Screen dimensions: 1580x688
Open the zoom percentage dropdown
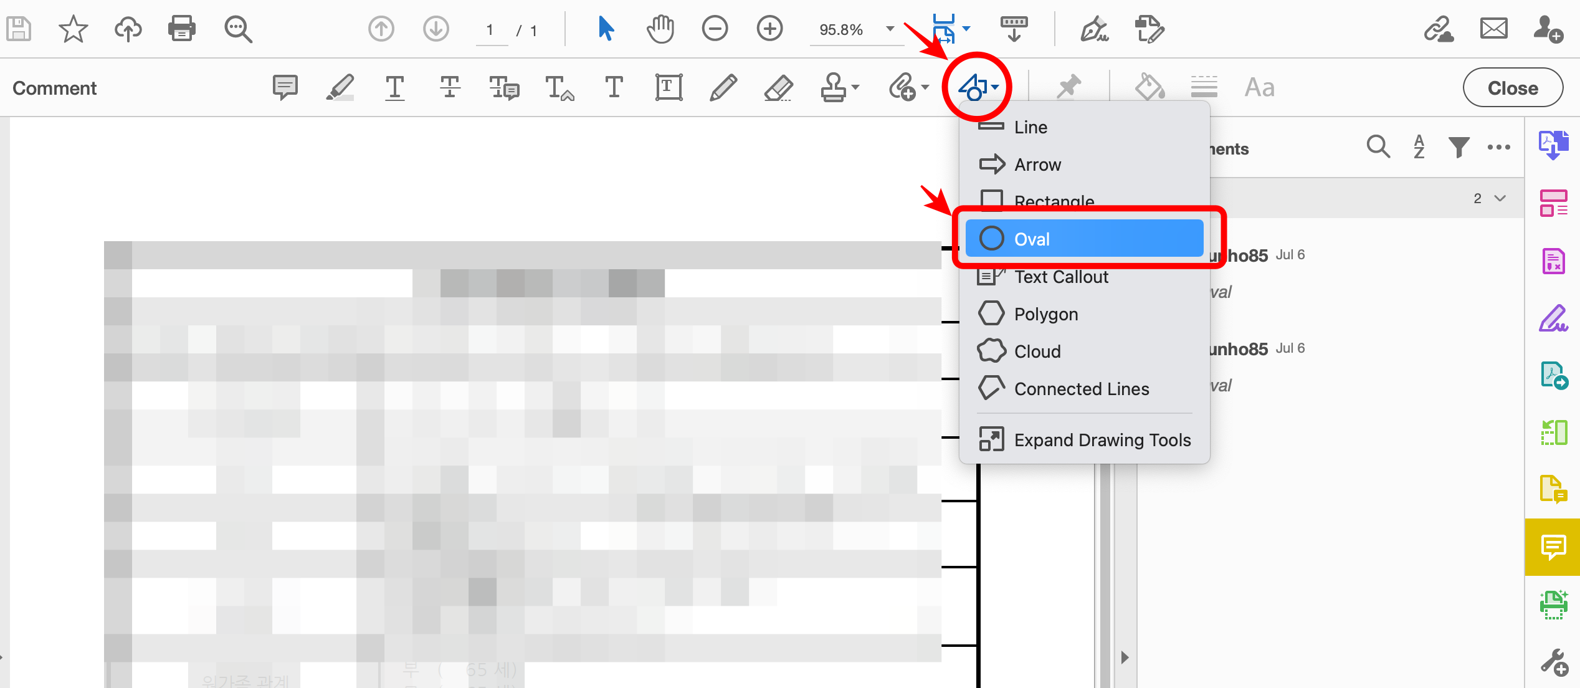(890, 29)
